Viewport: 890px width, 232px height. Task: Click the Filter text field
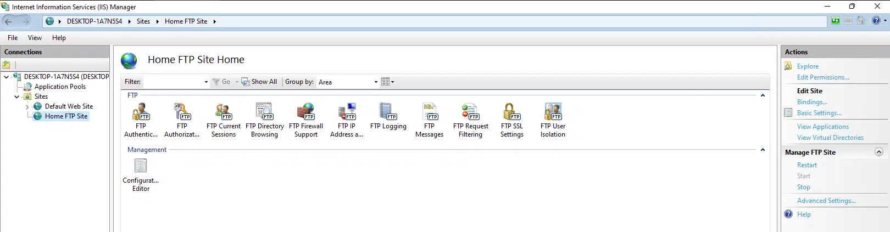[x=173, y=82]
